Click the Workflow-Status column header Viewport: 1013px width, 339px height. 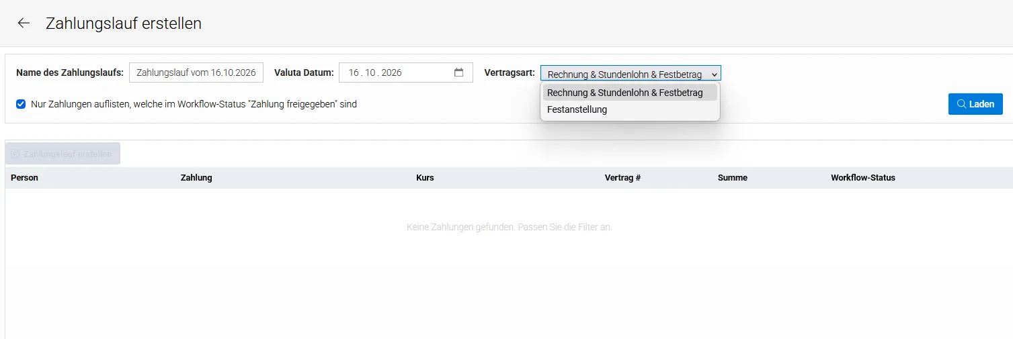click(863, 178)
